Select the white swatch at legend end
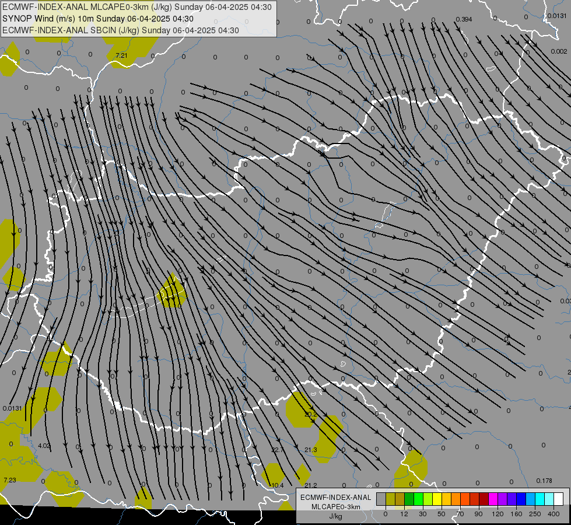 coord(558,499)
